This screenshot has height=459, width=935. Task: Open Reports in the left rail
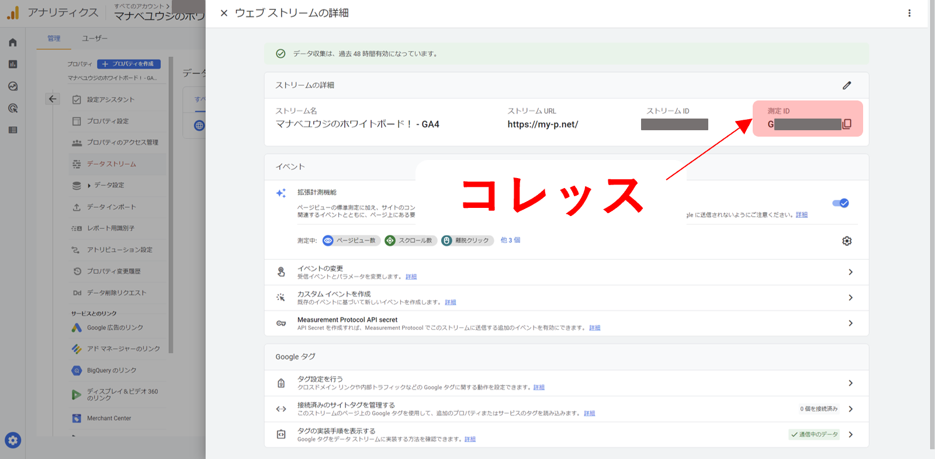coord(13,64)
